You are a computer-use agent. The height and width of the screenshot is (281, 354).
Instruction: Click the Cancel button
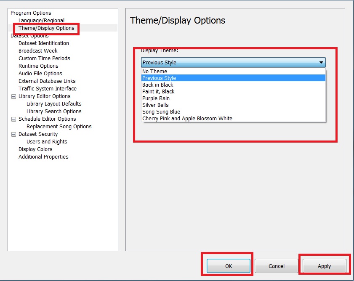tap(277, 266)
